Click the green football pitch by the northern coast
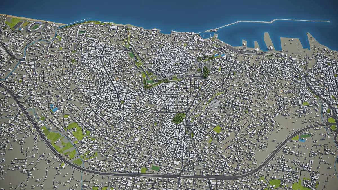 tap(82, 32)
